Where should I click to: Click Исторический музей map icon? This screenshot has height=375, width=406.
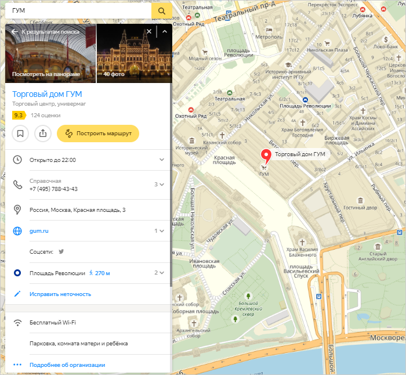pos(191,140)
